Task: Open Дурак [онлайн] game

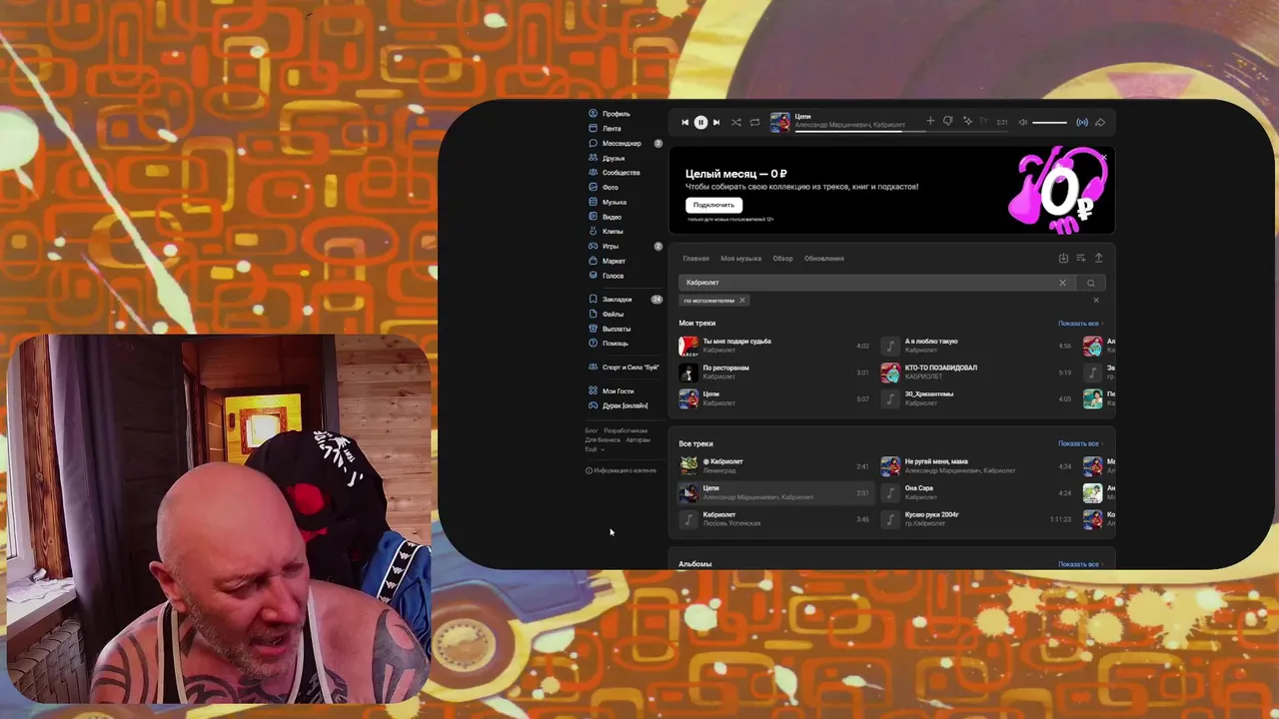Action: (618, 405)
